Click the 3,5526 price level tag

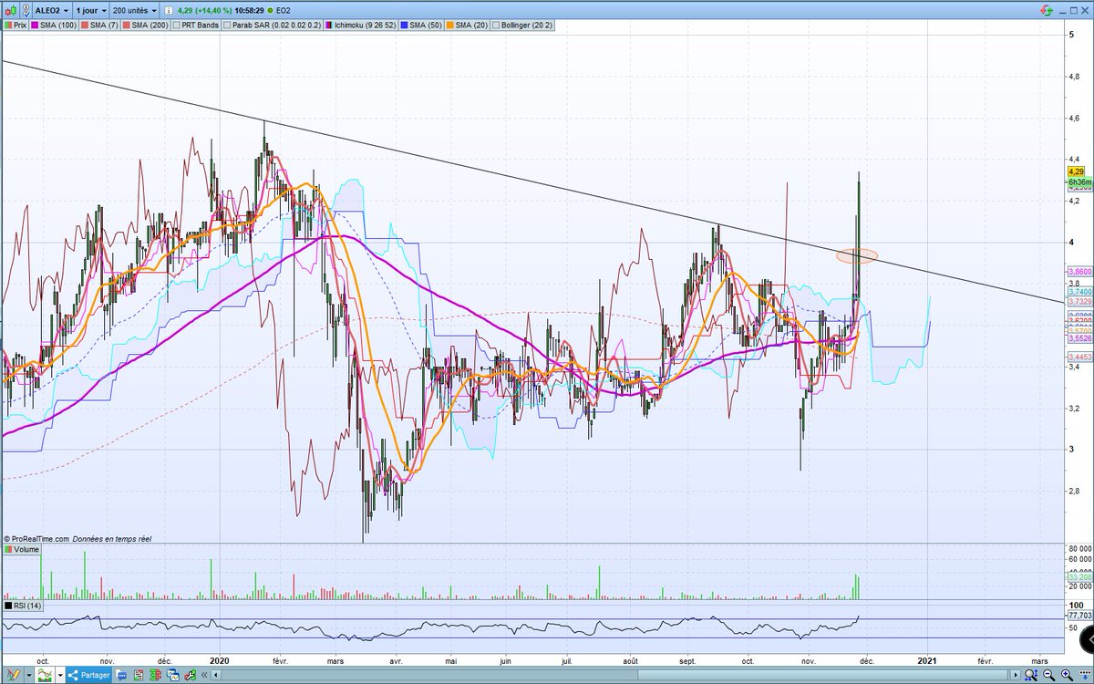[1079, 337]
